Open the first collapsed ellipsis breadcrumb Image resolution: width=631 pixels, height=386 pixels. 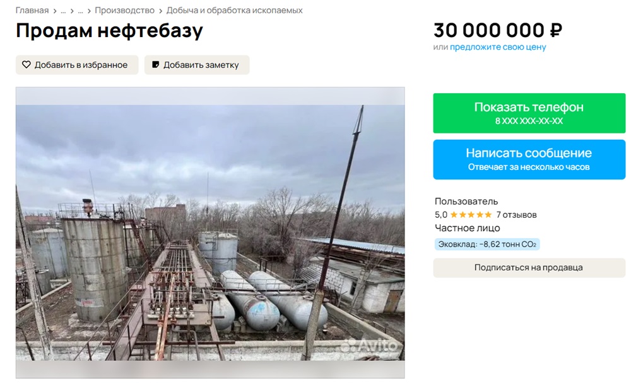[x=63, y=11]
